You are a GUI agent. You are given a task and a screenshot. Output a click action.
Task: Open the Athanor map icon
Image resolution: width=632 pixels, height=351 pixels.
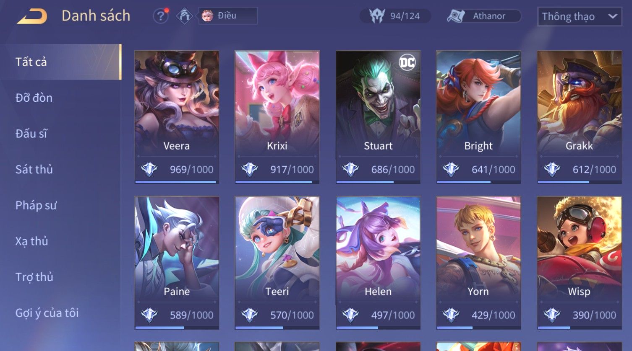point(456,16)
